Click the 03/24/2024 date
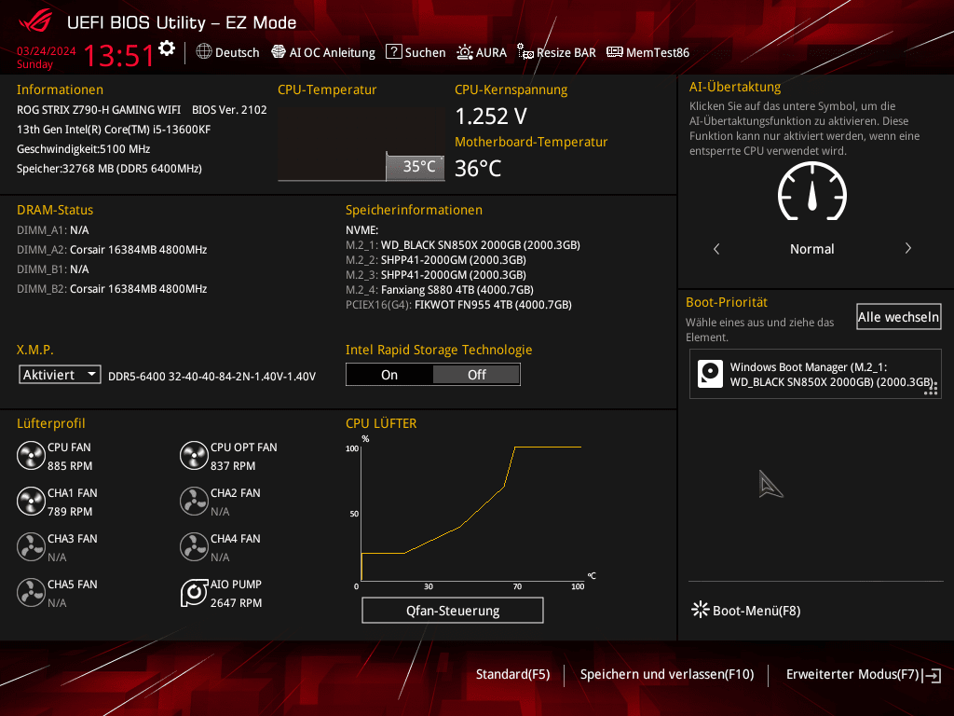Viewport: 954px width, 716px height. (47, 50)
